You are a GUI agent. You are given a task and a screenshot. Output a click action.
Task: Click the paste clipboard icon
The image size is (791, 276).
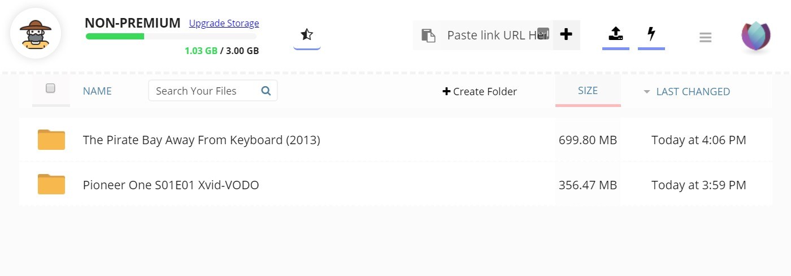(x=428, y=35)
